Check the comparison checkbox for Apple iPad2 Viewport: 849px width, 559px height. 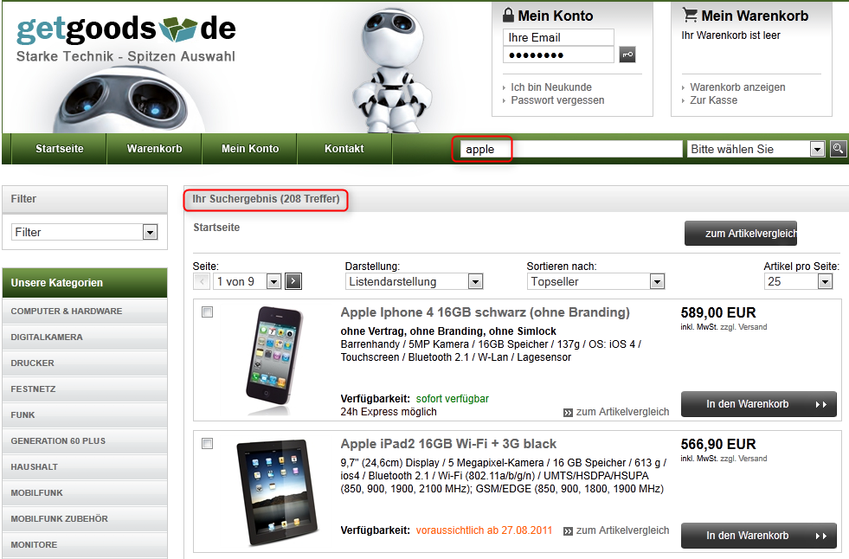click(x=207, y=444)
